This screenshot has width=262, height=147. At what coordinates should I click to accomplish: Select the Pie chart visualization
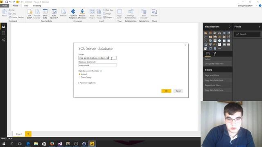tap(210, 41)
